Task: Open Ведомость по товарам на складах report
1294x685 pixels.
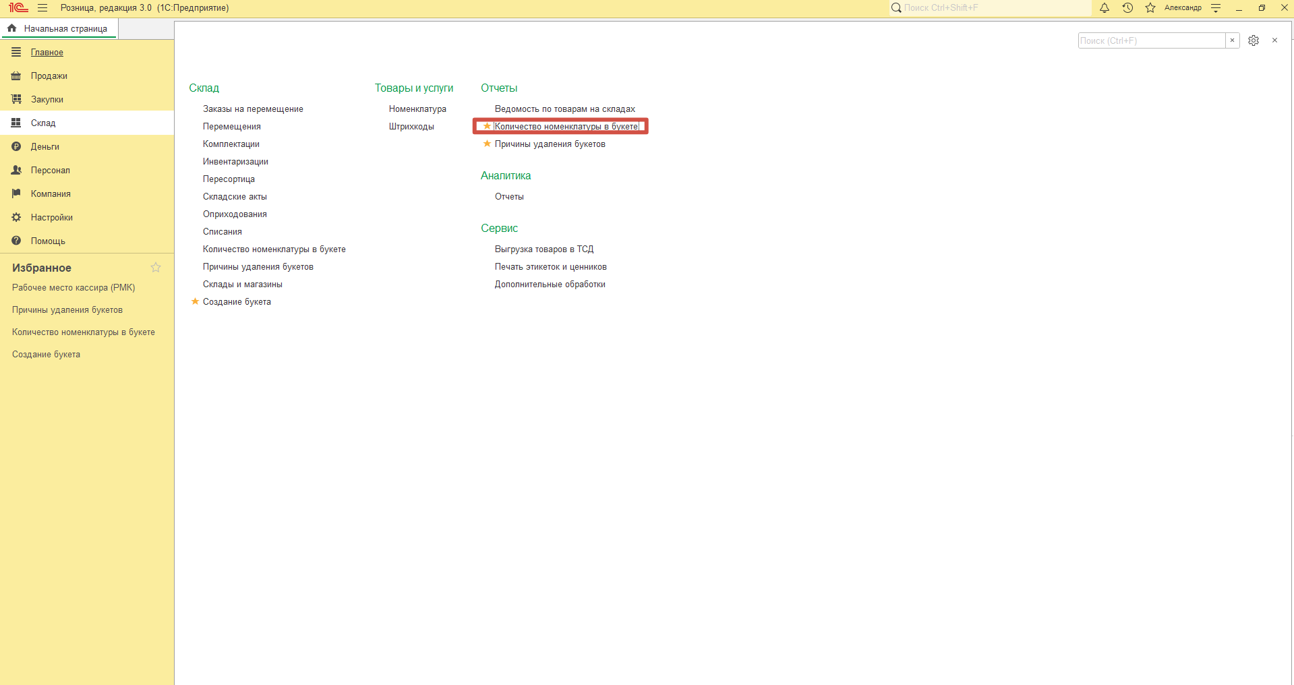Action: 564,109
